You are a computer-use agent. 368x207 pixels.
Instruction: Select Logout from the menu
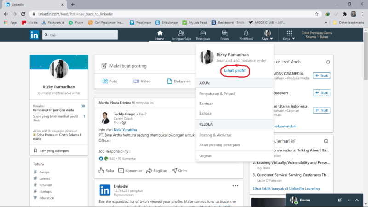point(205,156)
